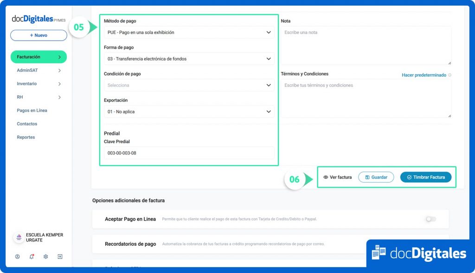Screen dimensions: 475x273
Task: Select Inventario in sidebar
Action: pos(26,83)
